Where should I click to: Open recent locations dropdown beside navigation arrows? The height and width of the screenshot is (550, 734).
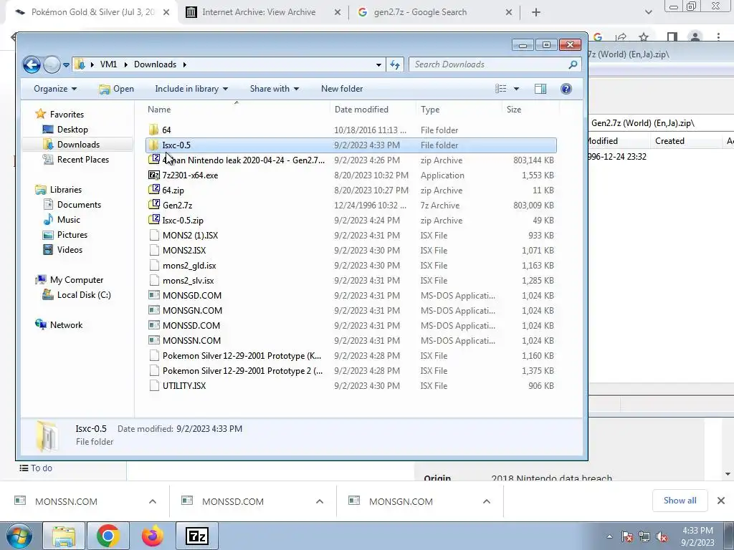pos(67,65)
